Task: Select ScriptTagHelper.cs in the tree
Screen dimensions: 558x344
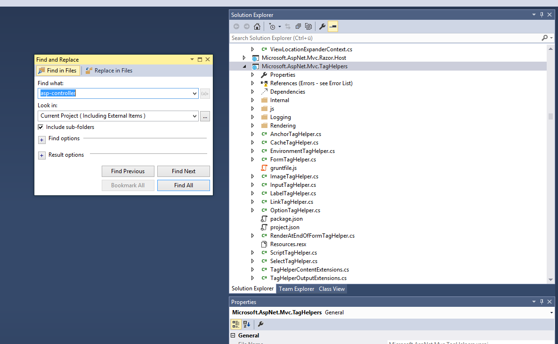Action: [293, 253]
